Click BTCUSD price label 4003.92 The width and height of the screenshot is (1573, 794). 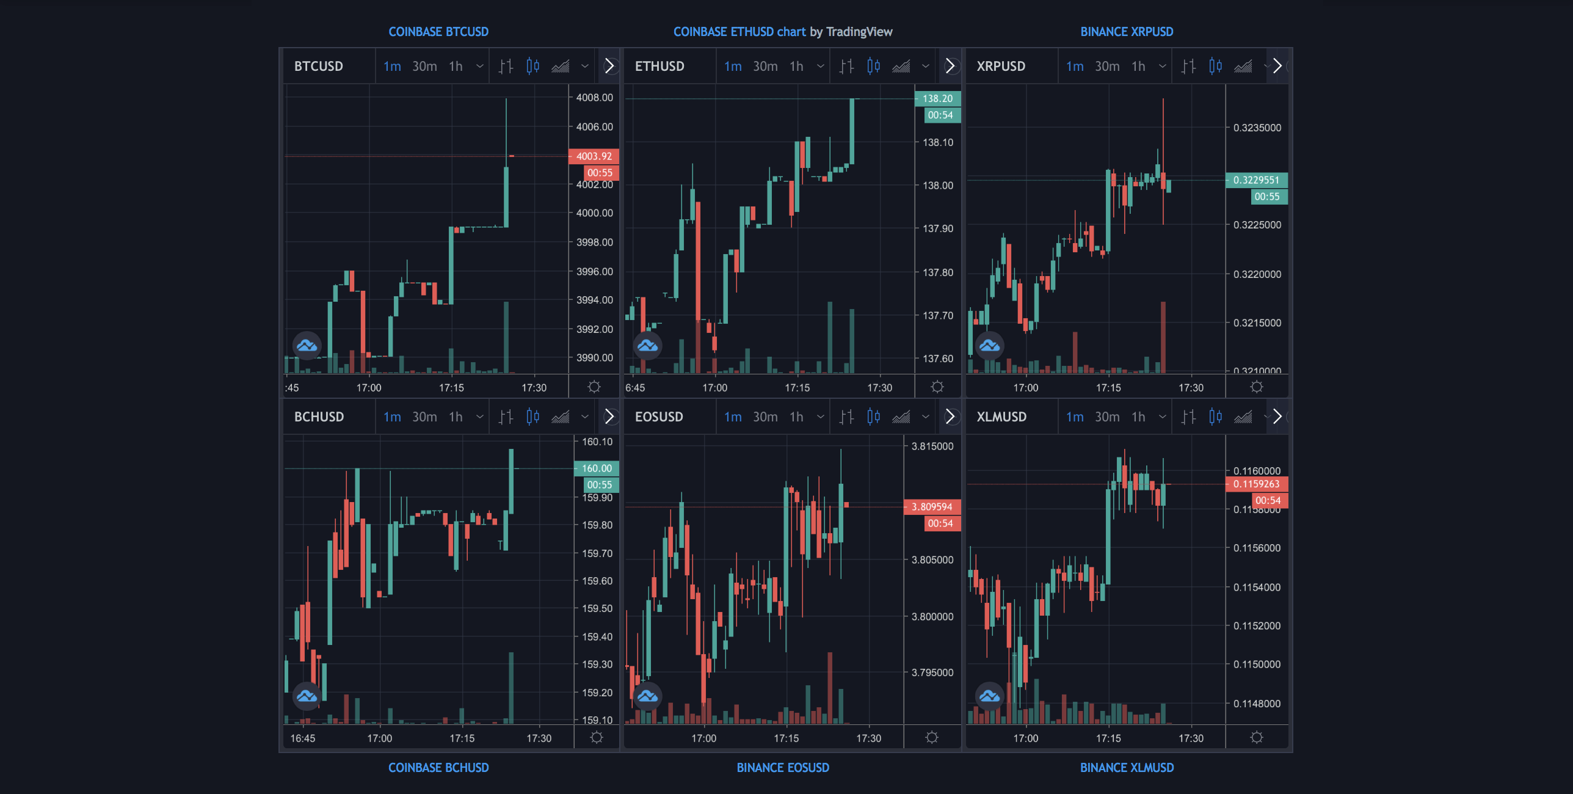(594, 156)
